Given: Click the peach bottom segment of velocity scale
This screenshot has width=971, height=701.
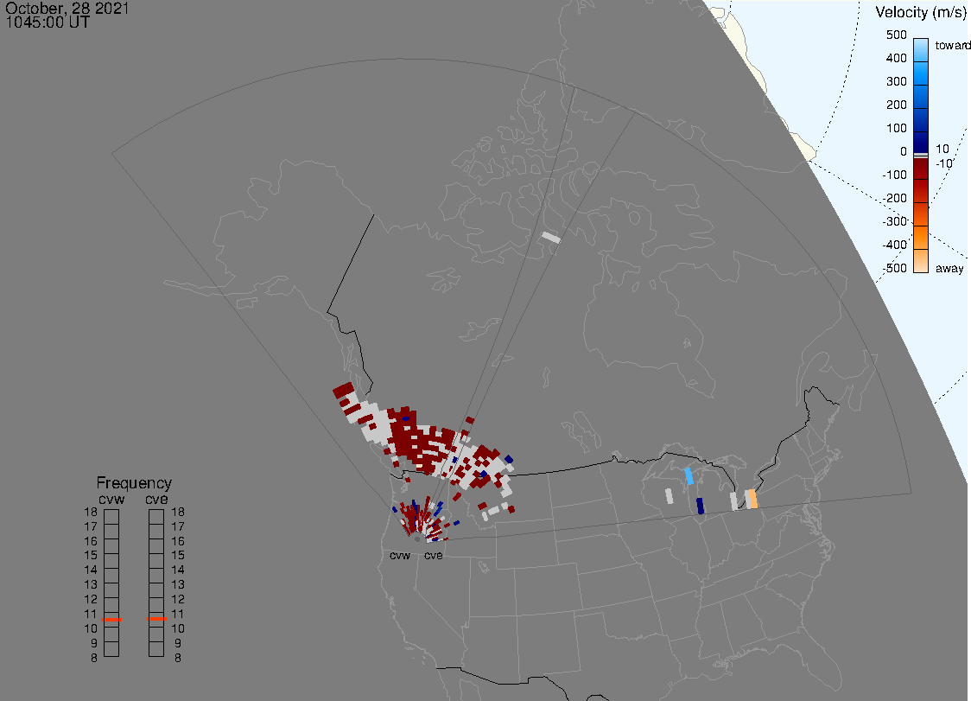Looking at the screenshot, I should (x=921, y=261).
